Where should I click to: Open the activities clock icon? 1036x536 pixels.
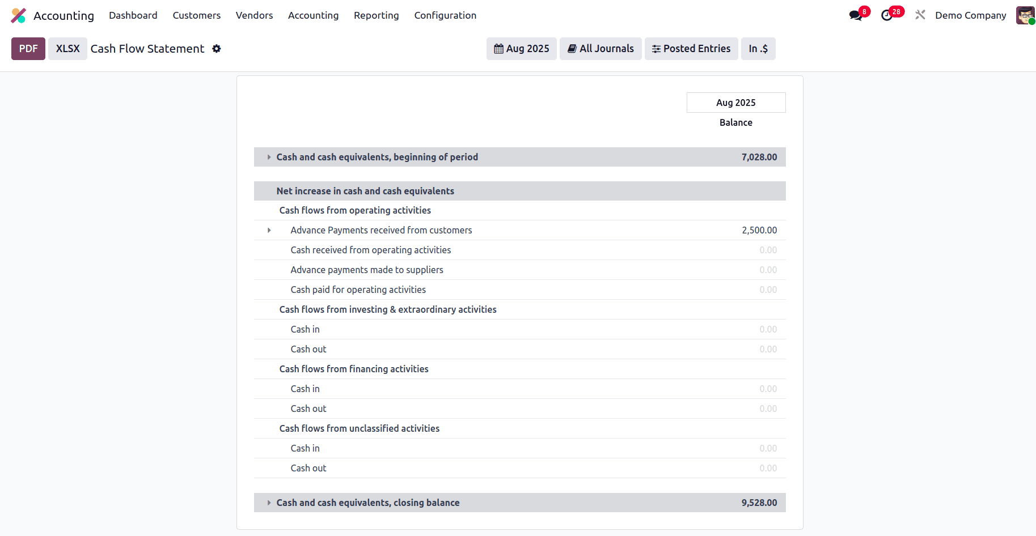point(888,15)
